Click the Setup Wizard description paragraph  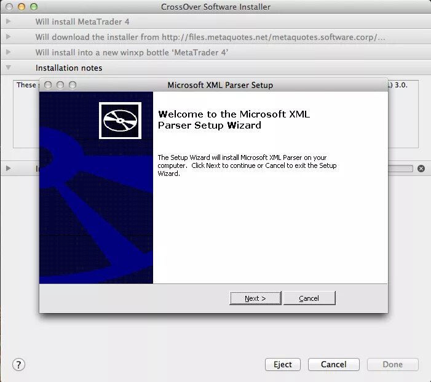coord(247,165)
